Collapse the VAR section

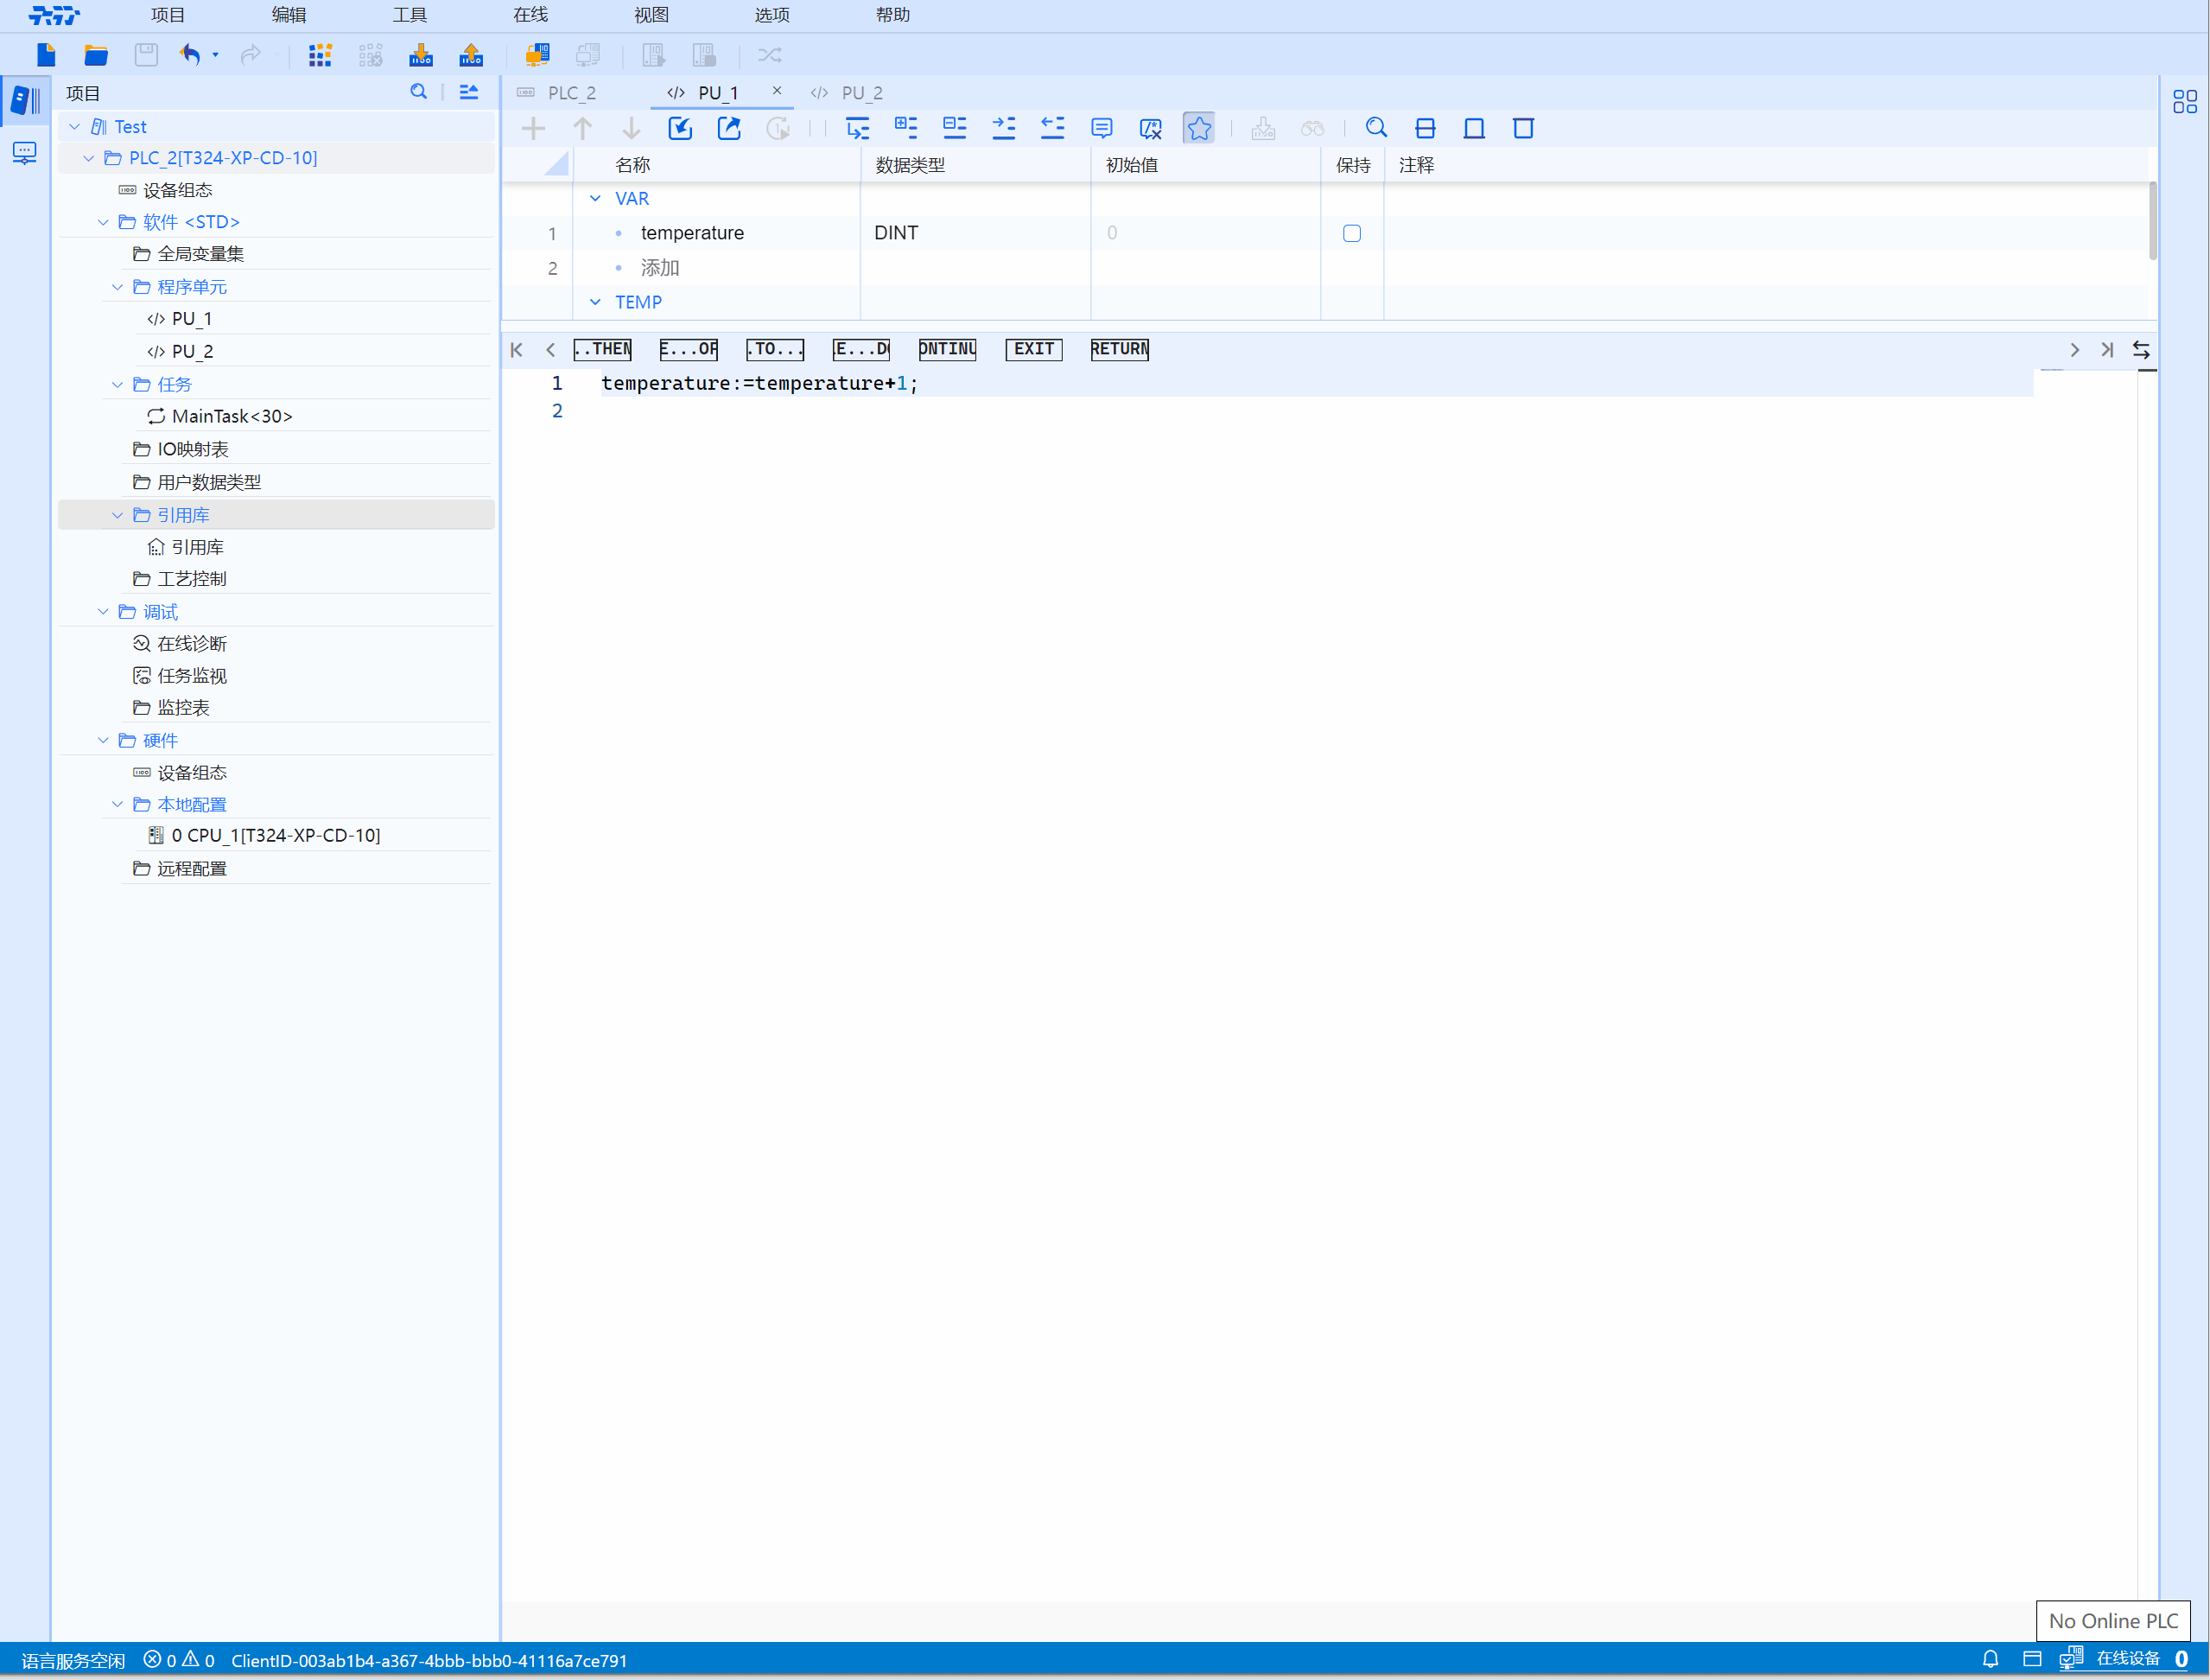coord(596,199)
